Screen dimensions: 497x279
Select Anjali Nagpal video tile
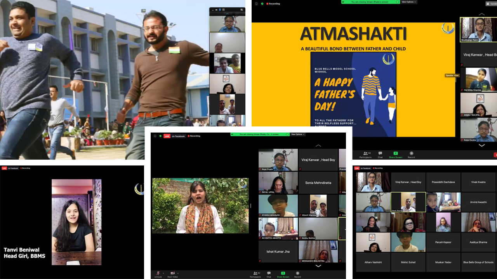coord(478,105)
